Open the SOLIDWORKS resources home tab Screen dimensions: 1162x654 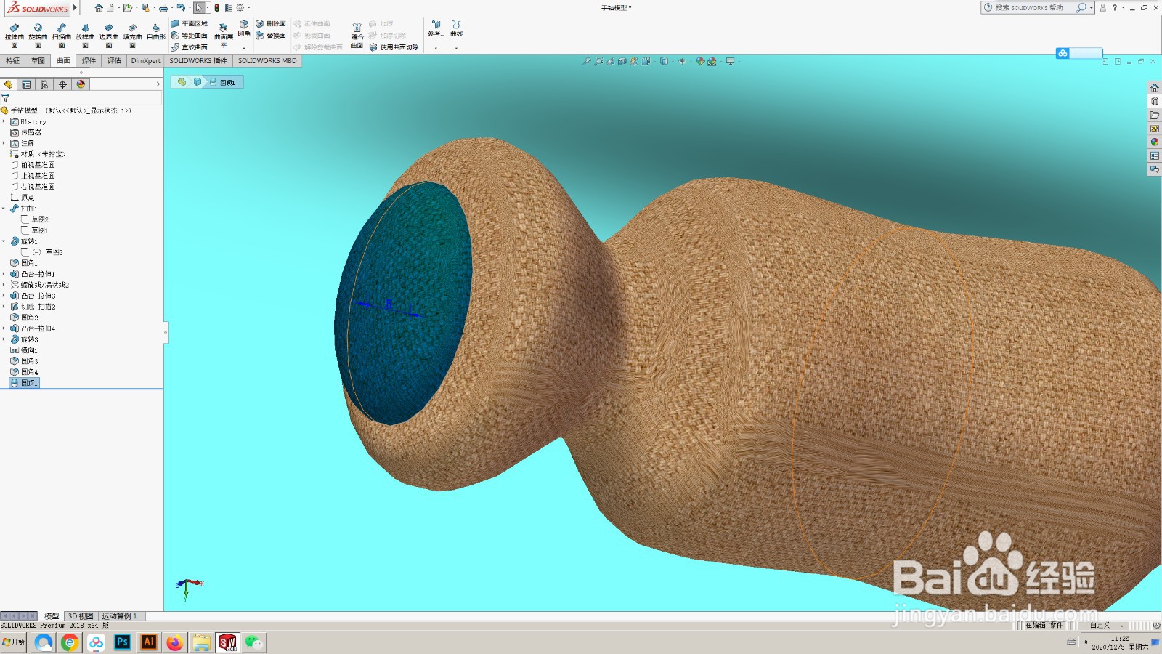(x=1155, y=88)
